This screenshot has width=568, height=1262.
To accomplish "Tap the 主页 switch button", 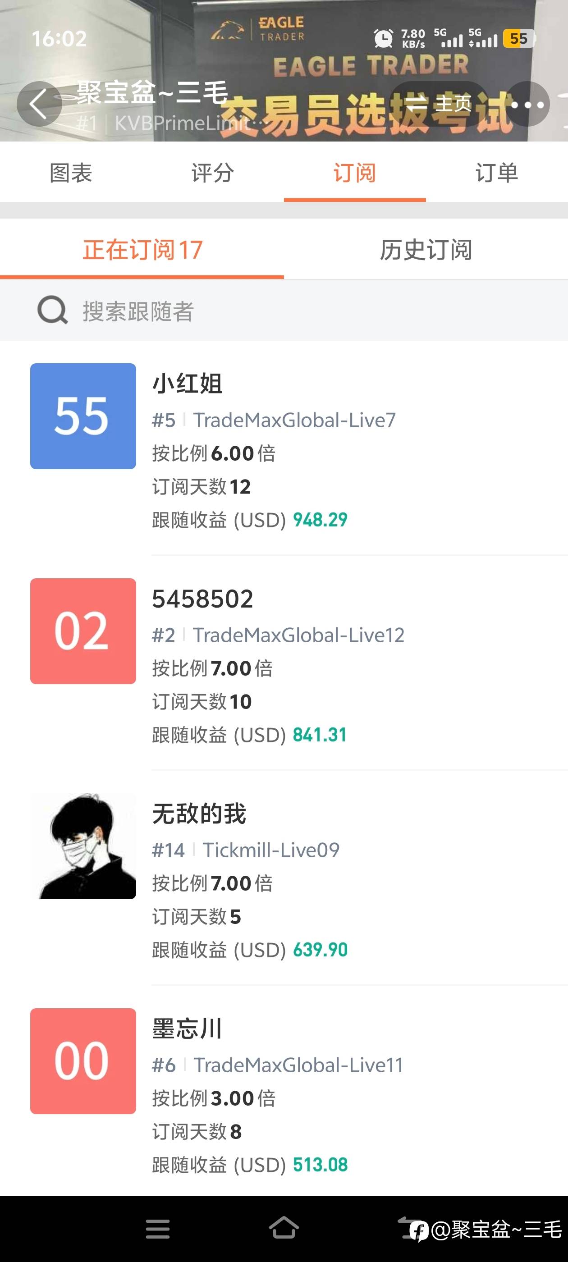I will click(x=439, y=104).
